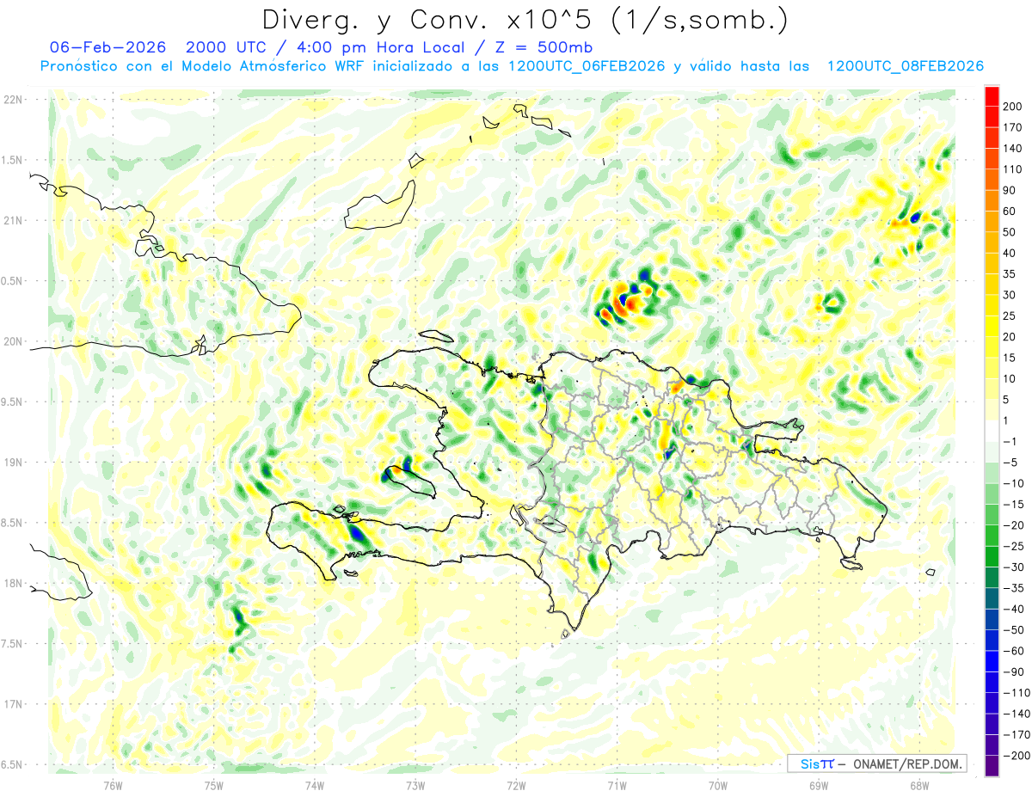
Task: Click the '18N' latitude label
Action: pos(13,584)
